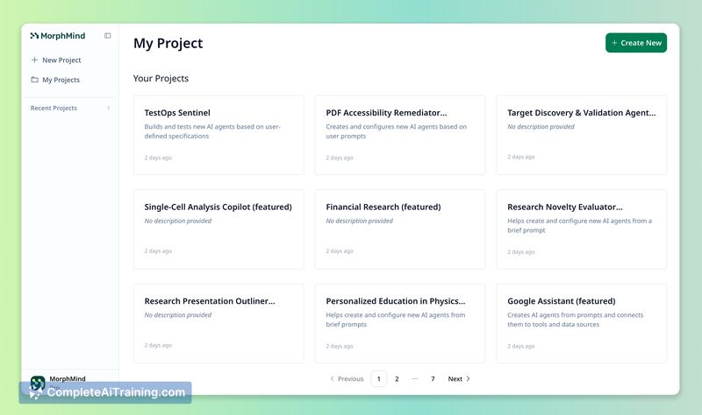The image size is (702, 415).
Task: Click the Your Projects section heading
Action: 161,78
